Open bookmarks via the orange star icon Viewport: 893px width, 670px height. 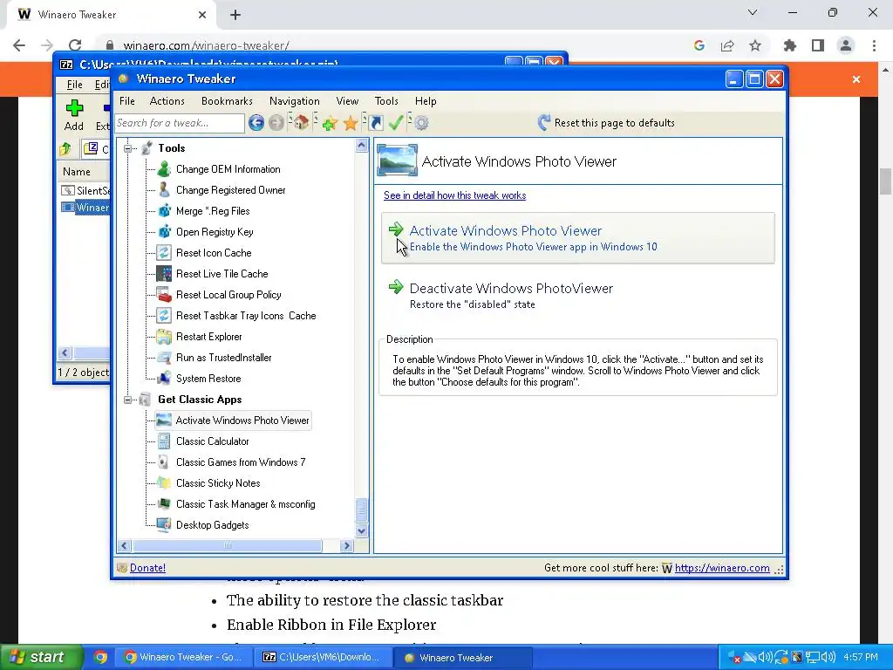(351, 122)
